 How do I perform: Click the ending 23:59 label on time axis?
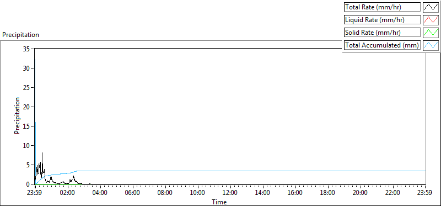[x=425, y=193]
